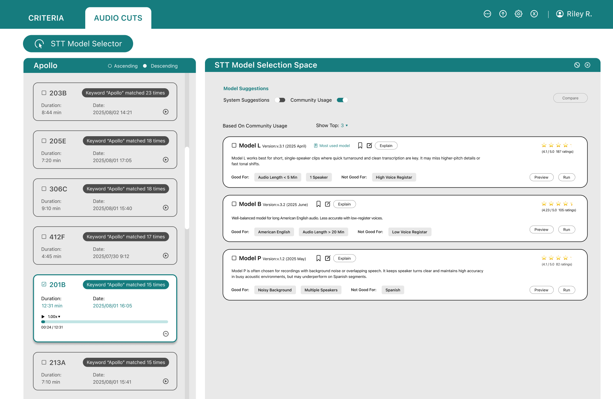Run Model P
Image resolution: width=613 pixels, height=399 pixels.
coord(566,290)
